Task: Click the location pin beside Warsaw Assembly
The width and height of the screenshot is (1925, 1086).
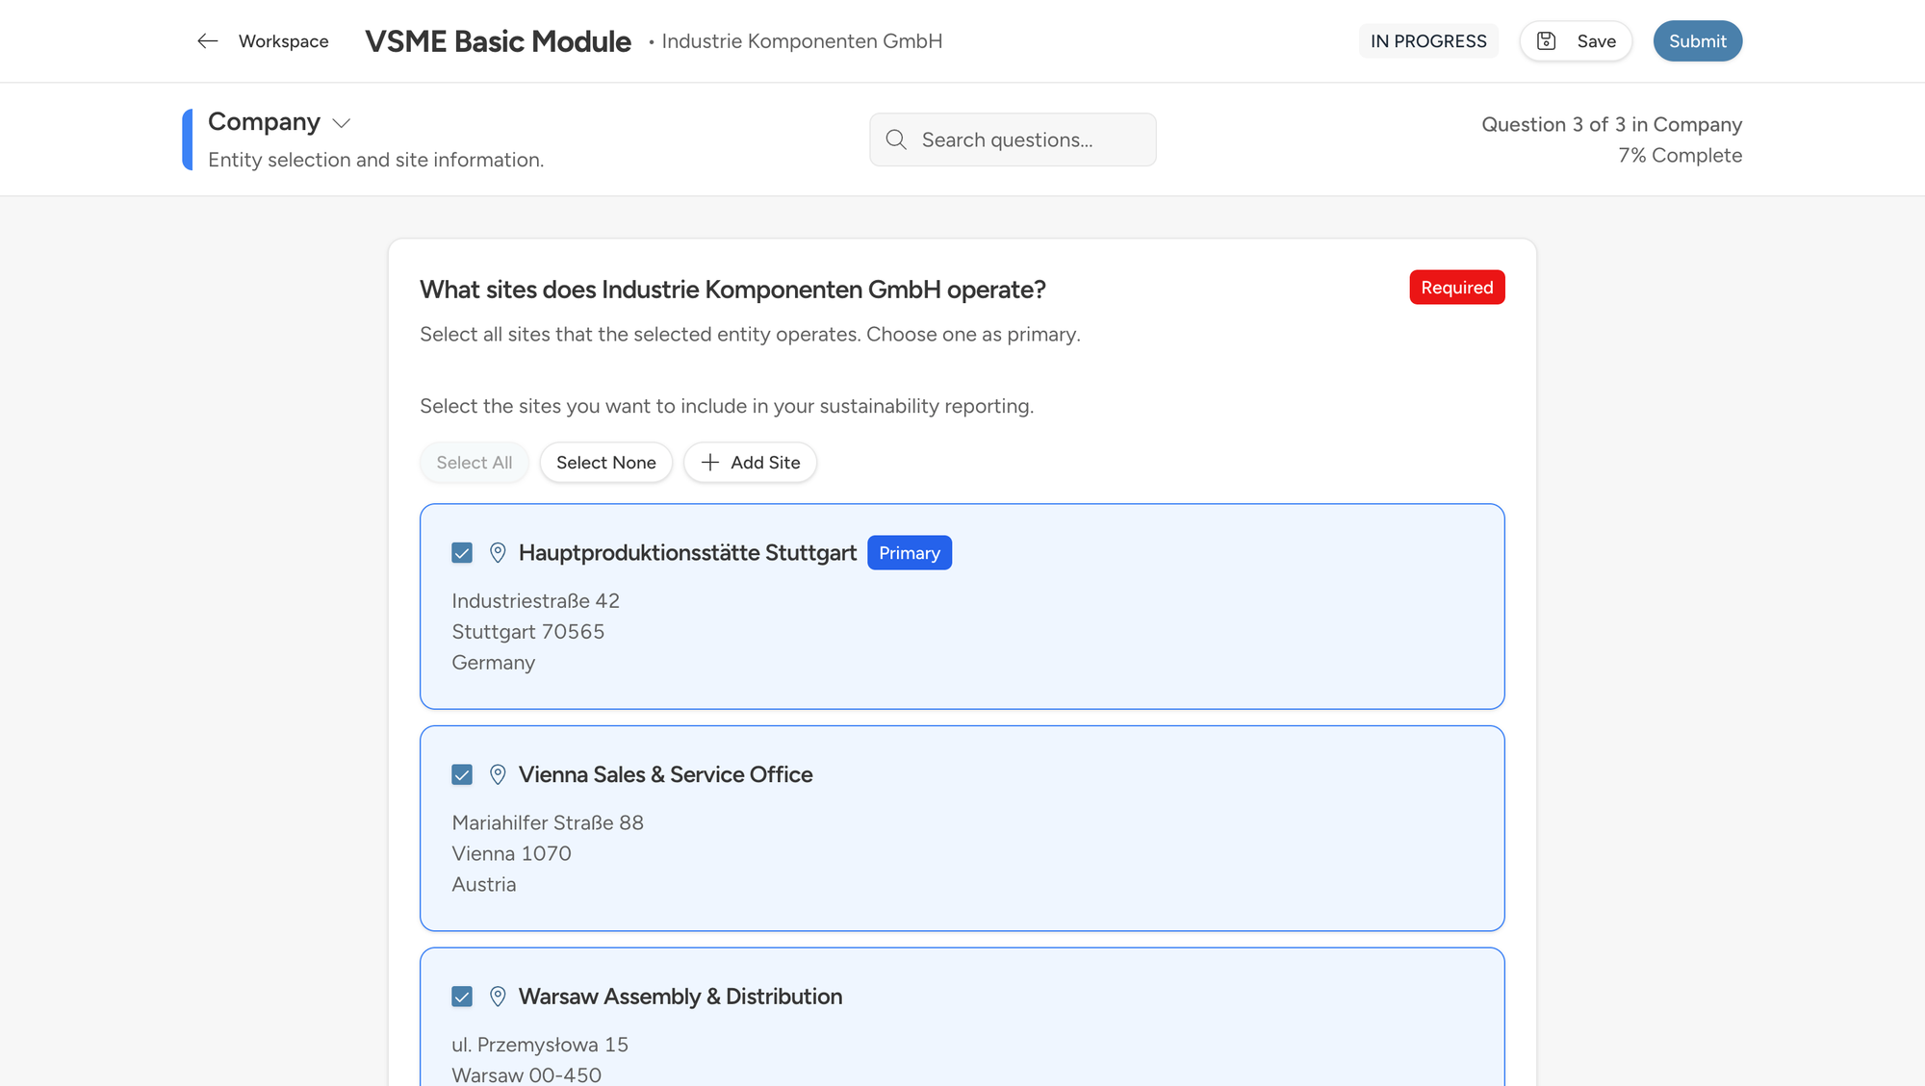Action: 498,997
